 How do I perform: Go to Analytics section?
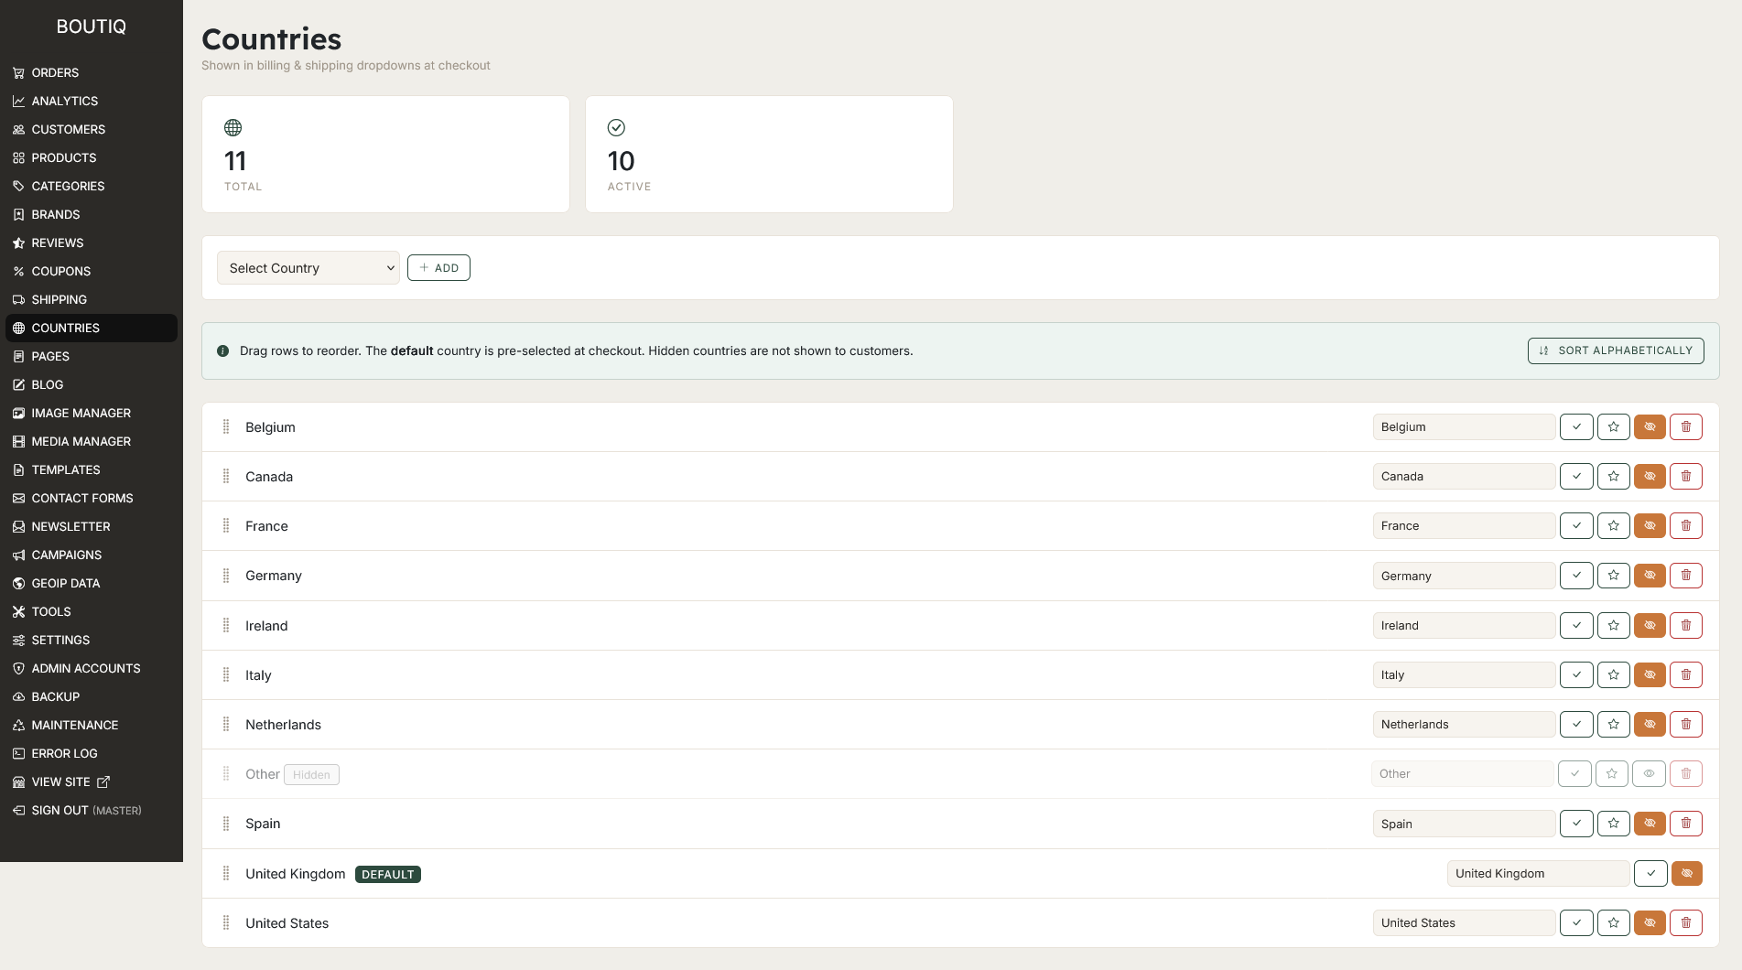92,102
